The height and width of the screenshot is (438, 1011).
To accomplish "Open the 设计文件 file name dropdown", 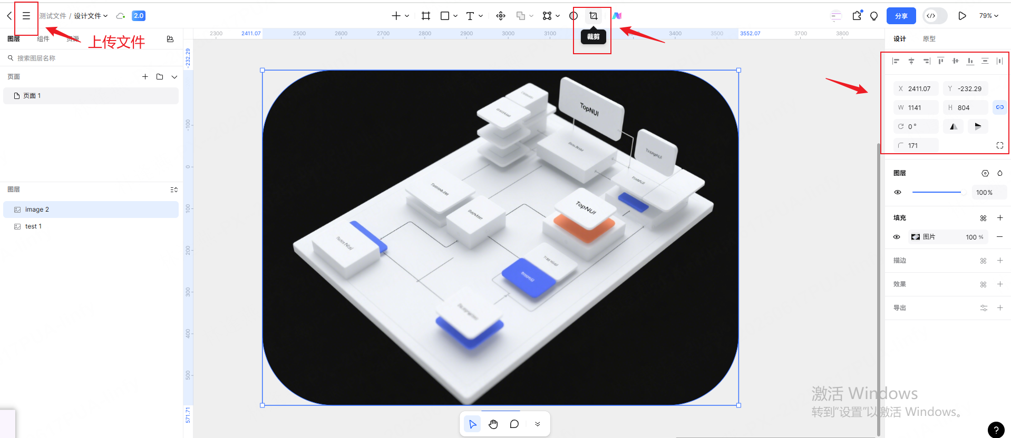I will tap(91, 16).
